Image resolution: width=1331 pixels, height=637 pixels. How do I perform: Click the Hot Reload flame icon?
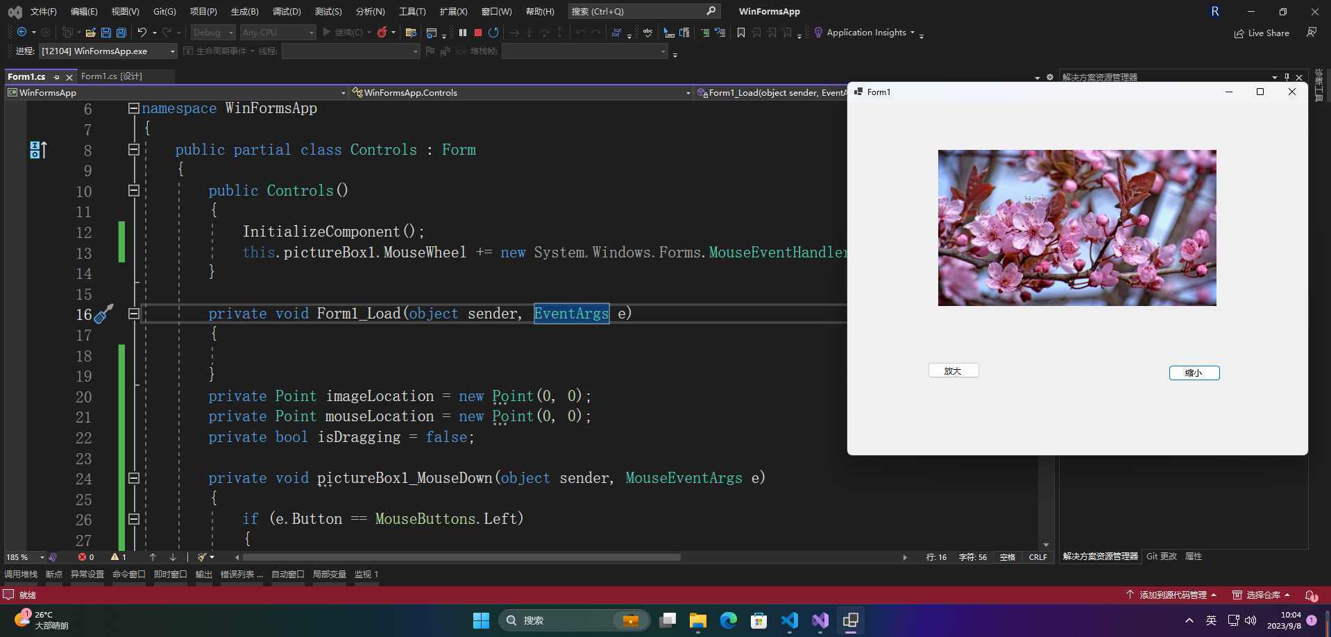[382, 33]
